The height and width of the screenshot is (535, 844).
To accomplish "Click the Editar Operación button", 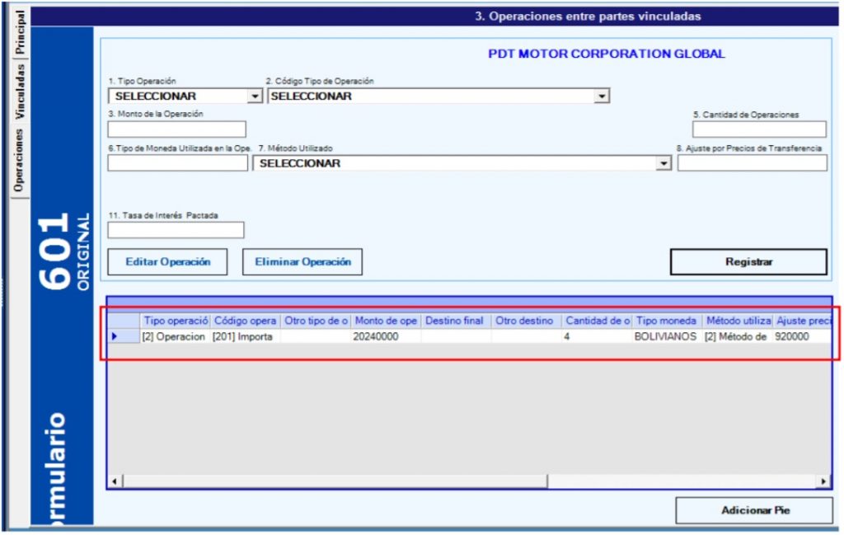I will 168,262.
